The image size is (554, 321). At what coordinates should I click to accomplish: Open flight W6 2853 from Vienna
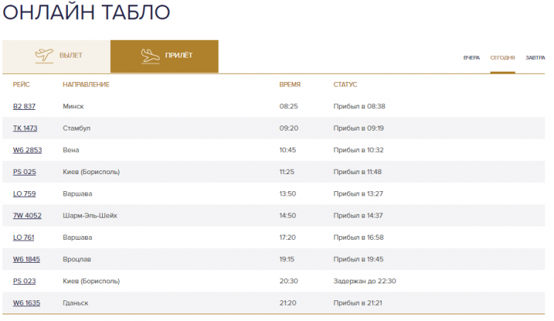27,150
